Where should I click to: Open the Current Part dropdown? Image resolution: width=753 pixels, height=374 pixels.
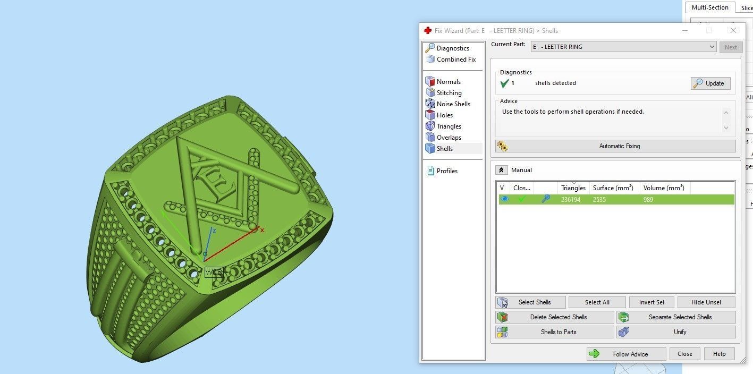(624, 47)
